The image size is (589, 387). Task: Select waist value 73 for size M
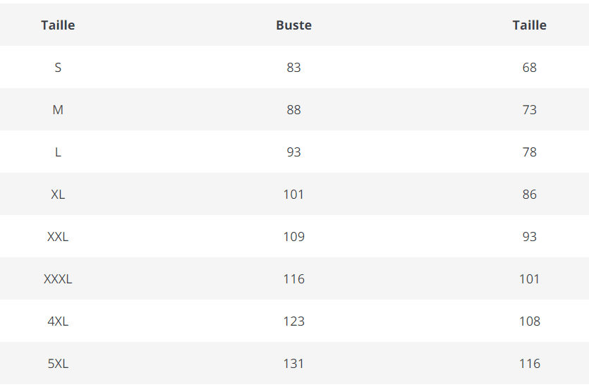[x=529, y=110]
